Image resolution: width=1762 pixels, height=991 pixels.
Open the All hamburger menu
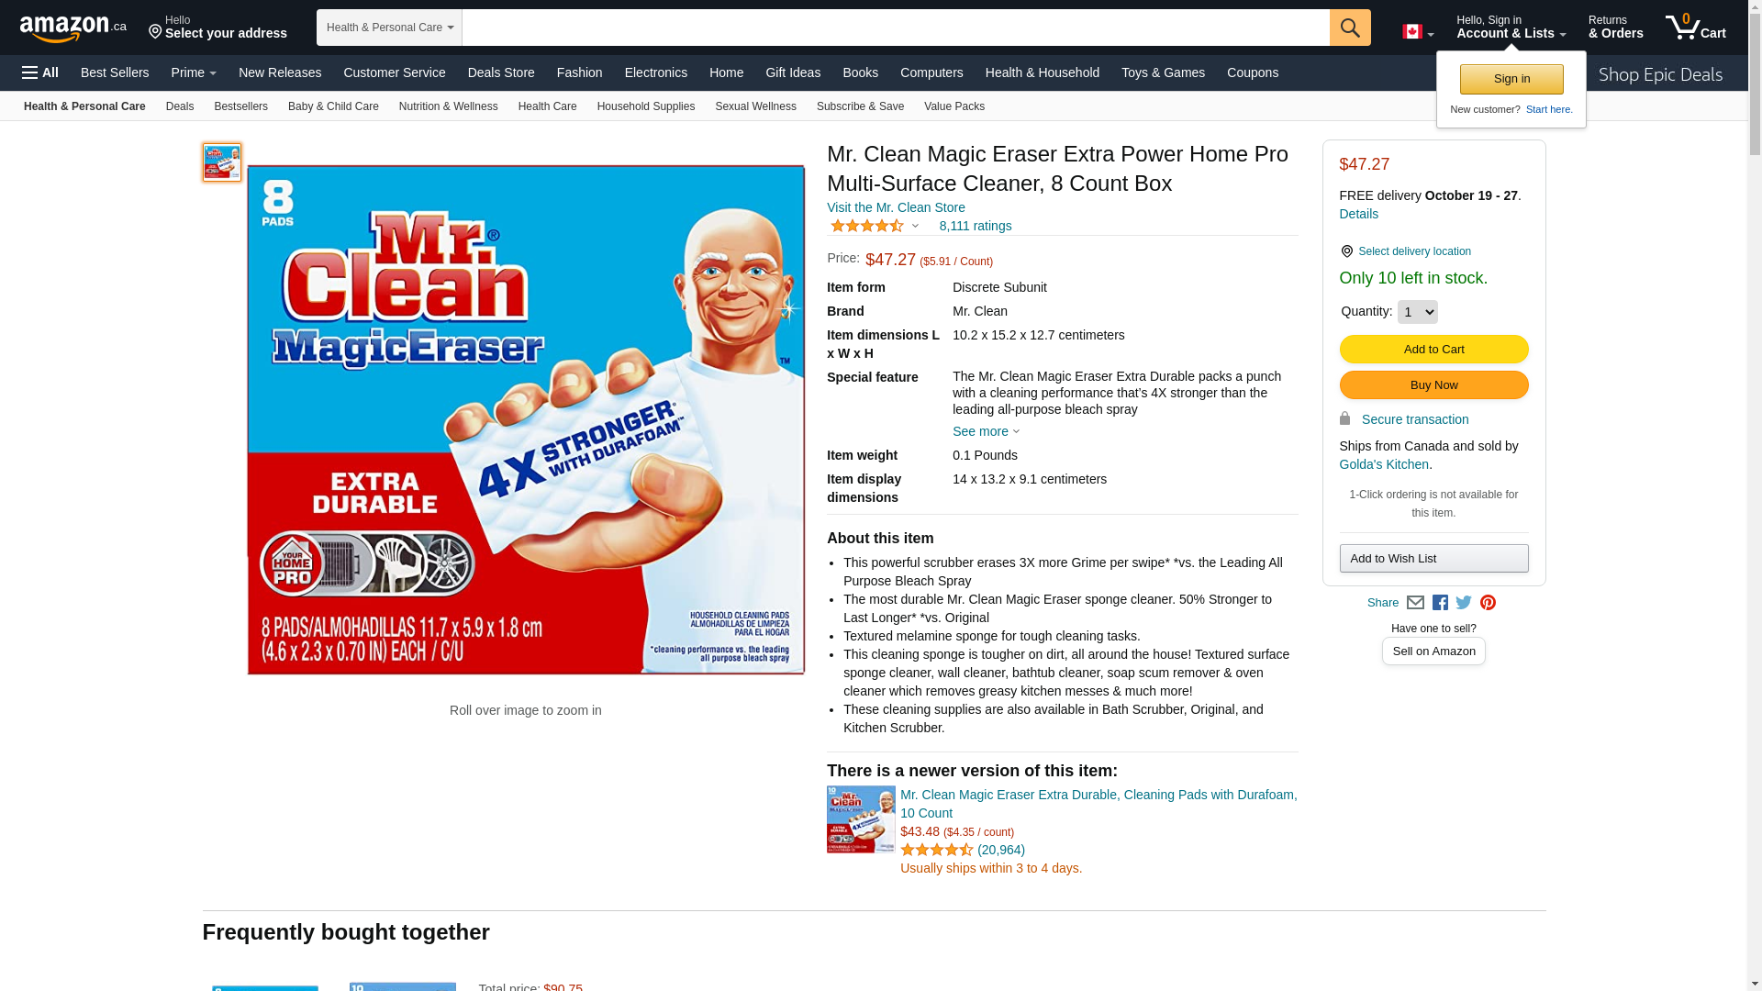click(x=40, y=72)
